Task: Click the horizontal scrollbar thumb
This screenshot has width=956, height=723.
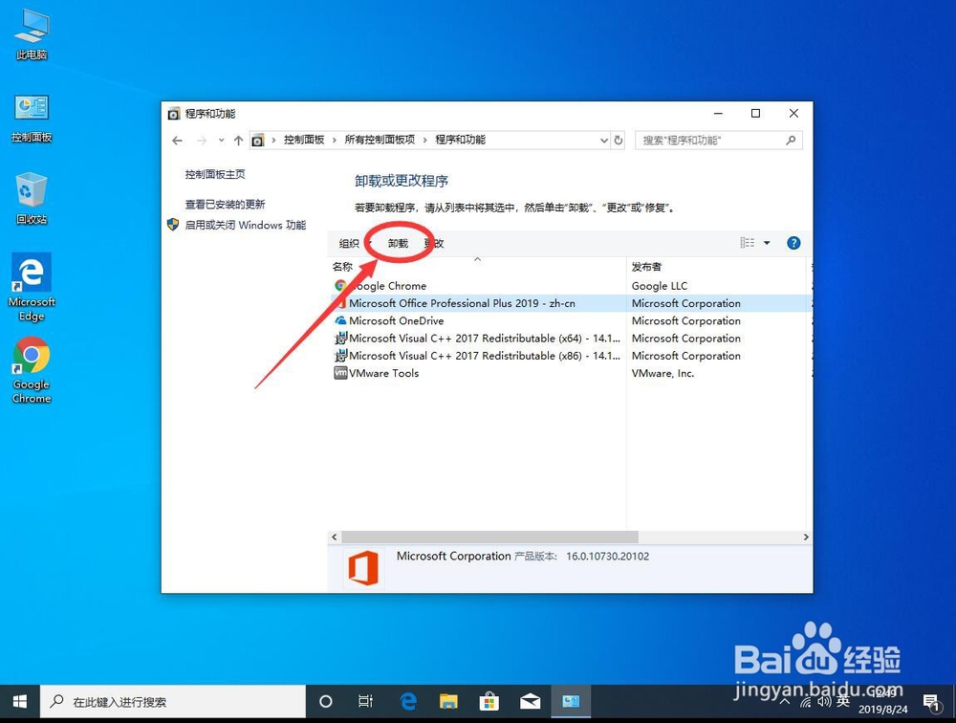Action: click(489, 537)
